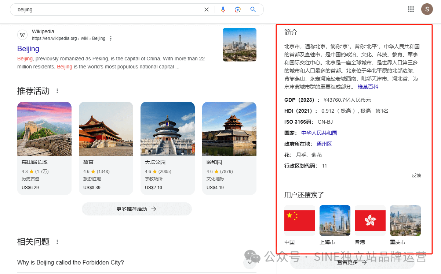Viewport: 441px width, 274px height.
Task: Clear the search box with the X icon
Action: tap(207, 10)
